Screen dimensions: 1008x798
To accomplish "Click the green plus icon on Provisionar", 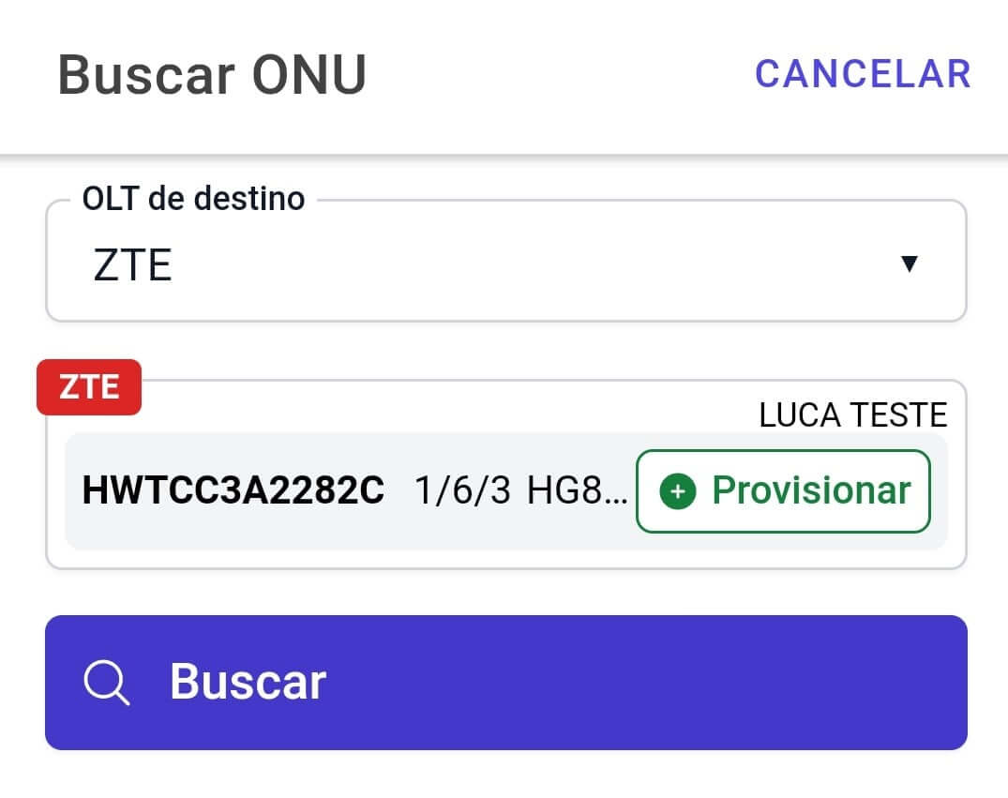I will (x=680, y=490).
